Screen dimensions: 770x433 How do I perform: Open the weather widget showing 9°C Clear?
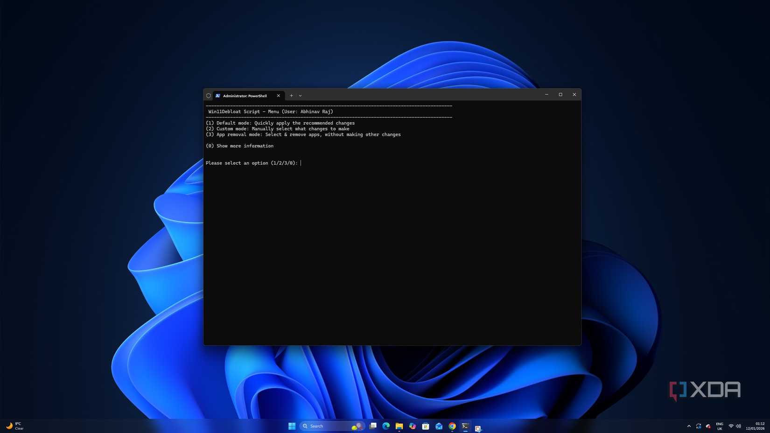(x=15, y=426)
